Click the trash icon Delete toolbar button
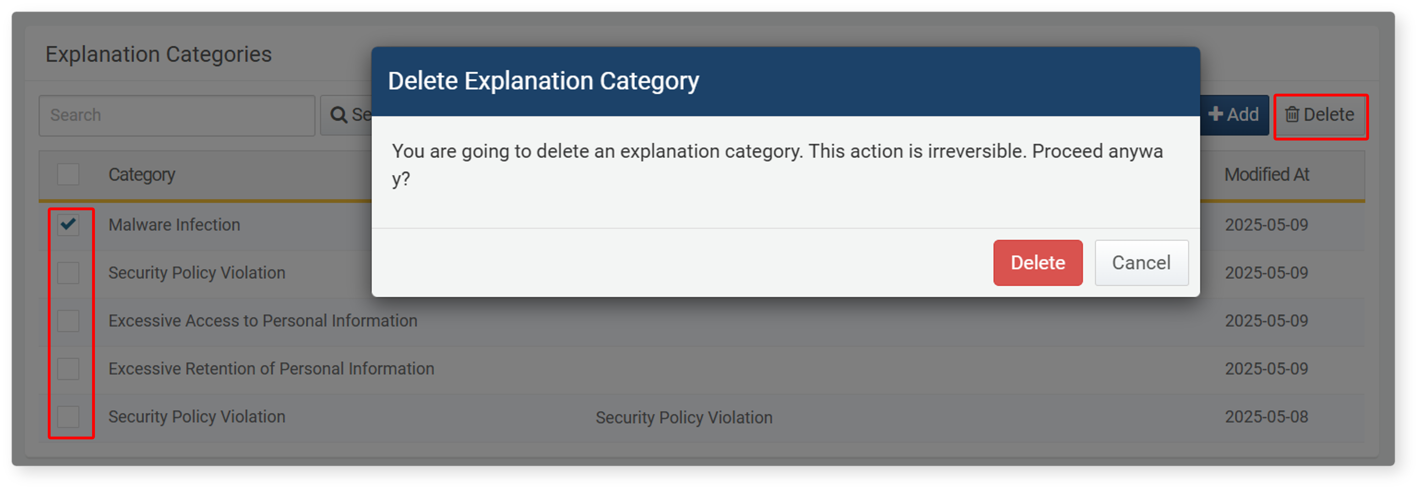The image size is (1419, 490). point(1320,115)
